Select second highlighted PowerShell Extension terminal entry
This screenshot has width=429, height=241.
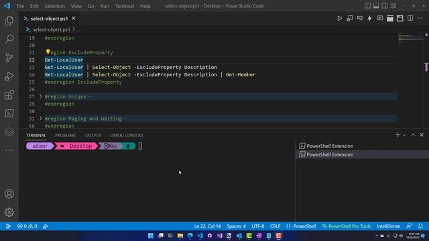(x=362, y=155)
